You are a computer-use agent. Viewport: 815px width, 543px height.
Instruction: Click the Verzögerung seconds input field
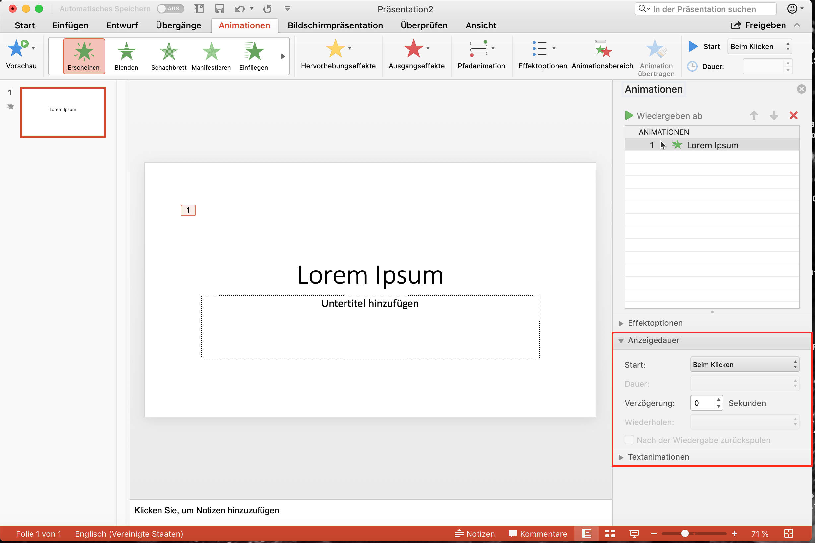point(702,403)
